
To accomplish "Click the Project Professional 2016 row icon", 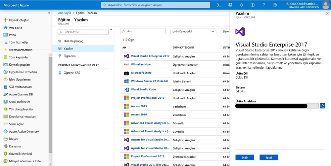I will (x=126, y=156).
